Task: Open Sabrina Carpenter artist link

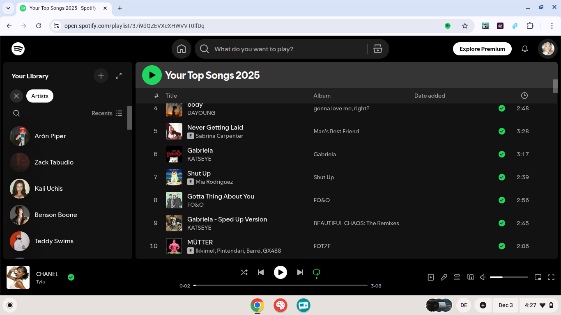Action: pyautogui.click(x=219, y=136)
